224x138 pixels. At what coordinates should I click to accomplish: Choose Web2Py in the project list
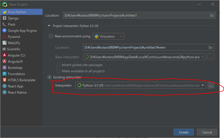pyautogui.click(x=21, y=43)
